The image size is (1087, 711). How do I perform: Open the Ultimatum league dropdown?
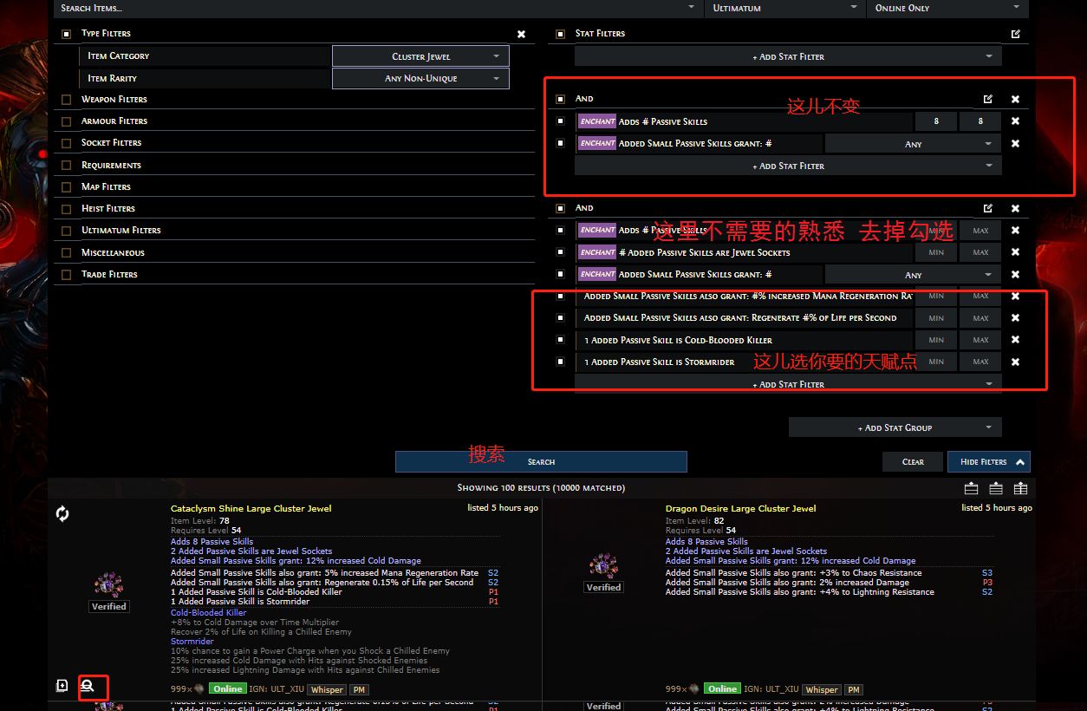tap(784, 8)
